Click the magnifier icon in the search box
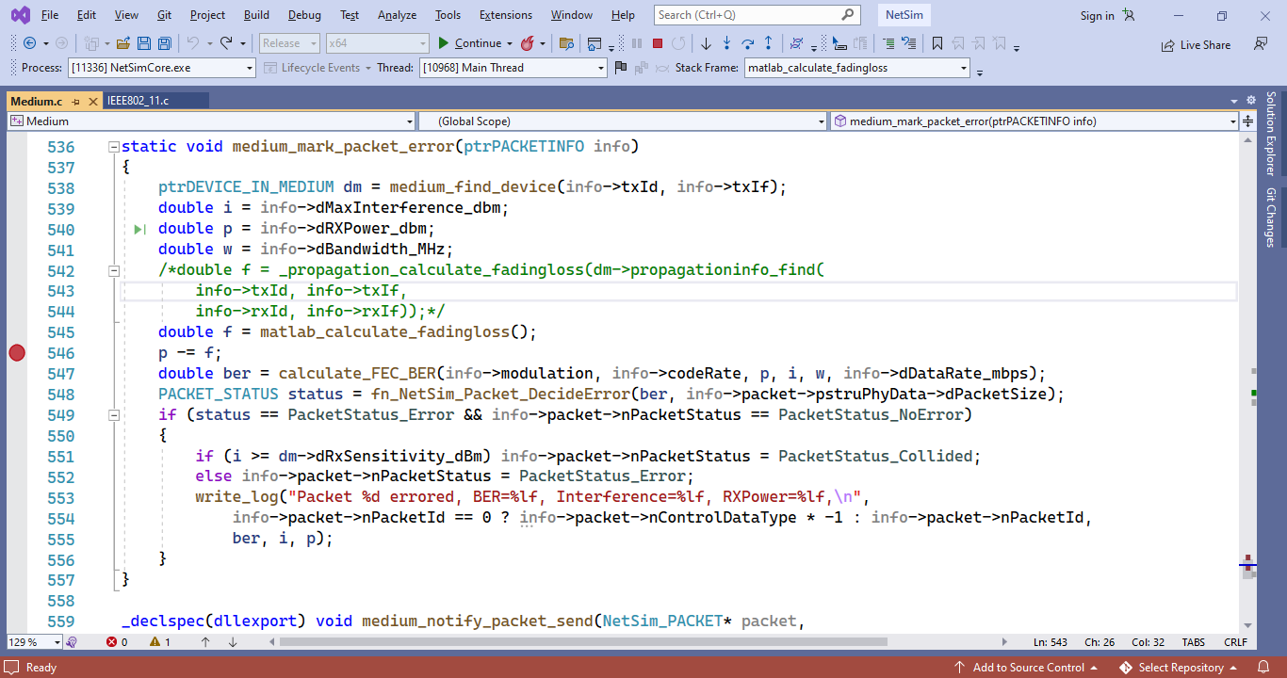Viewport: 1287px width, 678px height. [x=847, y=14]
